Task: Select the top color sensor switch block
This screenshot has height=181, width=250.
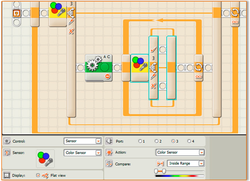Action: 58,12
